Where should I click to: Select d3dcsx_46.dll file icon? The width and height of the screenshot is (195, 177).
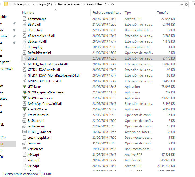click(25, 41)
